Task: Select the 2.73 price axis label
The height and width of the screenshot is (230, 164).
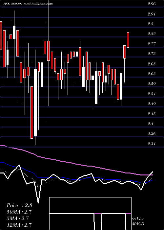Action: click(x=152, y=54)
